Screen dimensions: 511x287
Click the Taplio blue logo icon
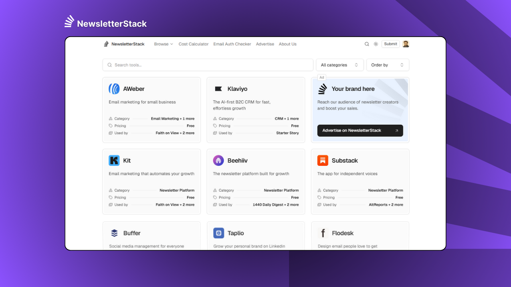point(219,233)
